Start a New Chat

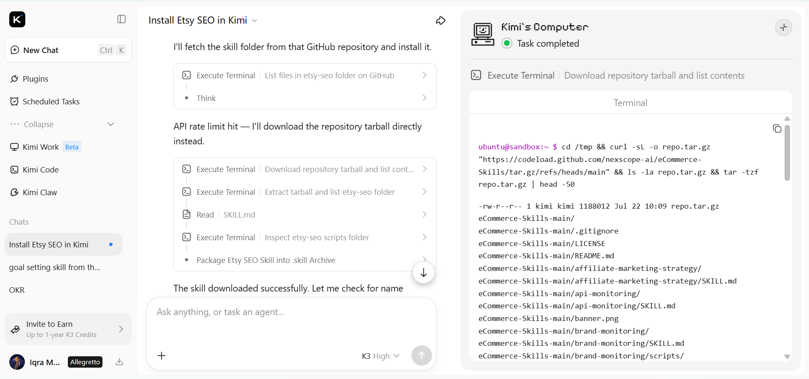click(x=68, y=50)
